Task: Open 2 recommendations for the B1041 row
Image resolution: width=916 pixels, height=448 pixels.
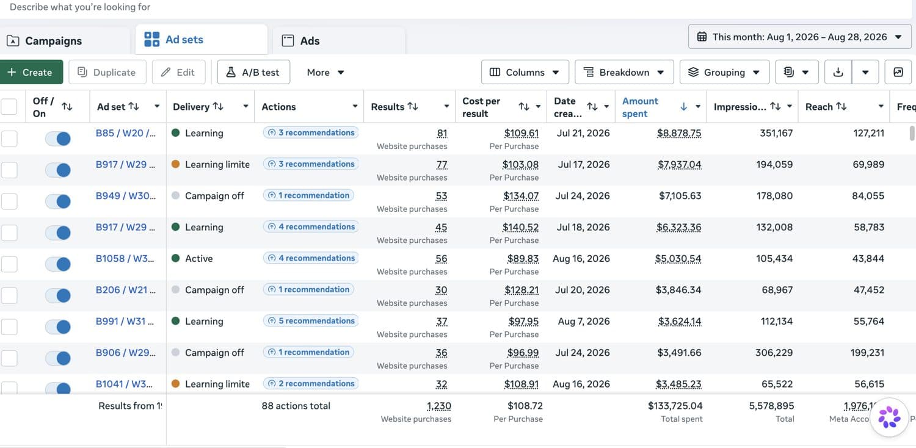Action: click(x=311, y=383)
